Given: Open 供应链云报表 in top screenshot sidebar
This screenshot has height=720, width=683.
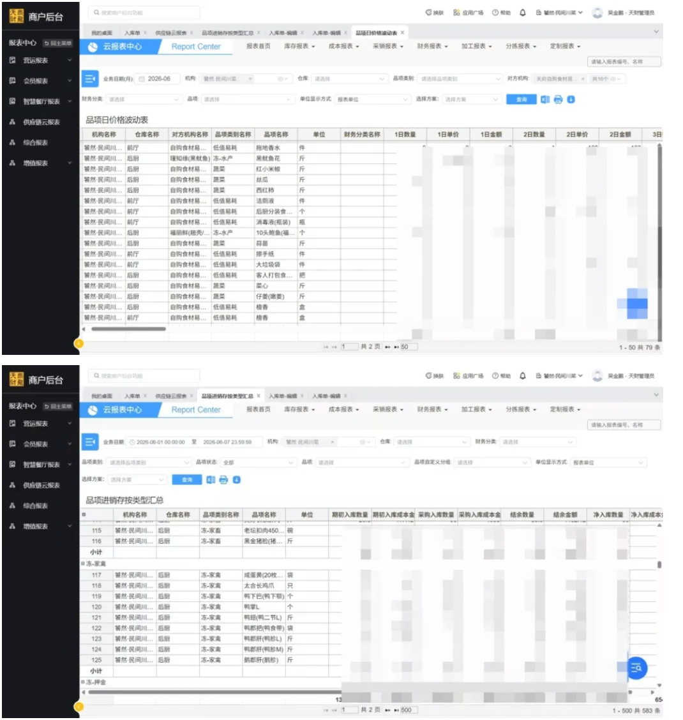Looking at the screenshot, I should click(41, 122).
